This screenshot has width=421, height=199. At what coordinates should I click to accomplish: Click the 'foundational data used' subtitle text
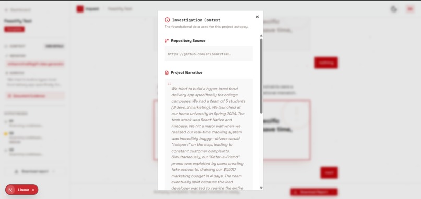[206, 27]
